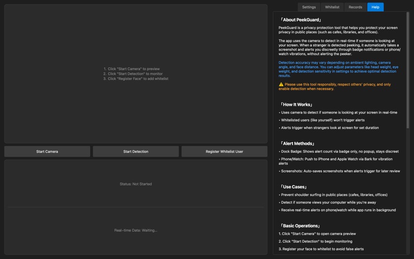Switch to the Whitelist tab
This screenshot has width=414, height=259.
click(x=332, y=7)
